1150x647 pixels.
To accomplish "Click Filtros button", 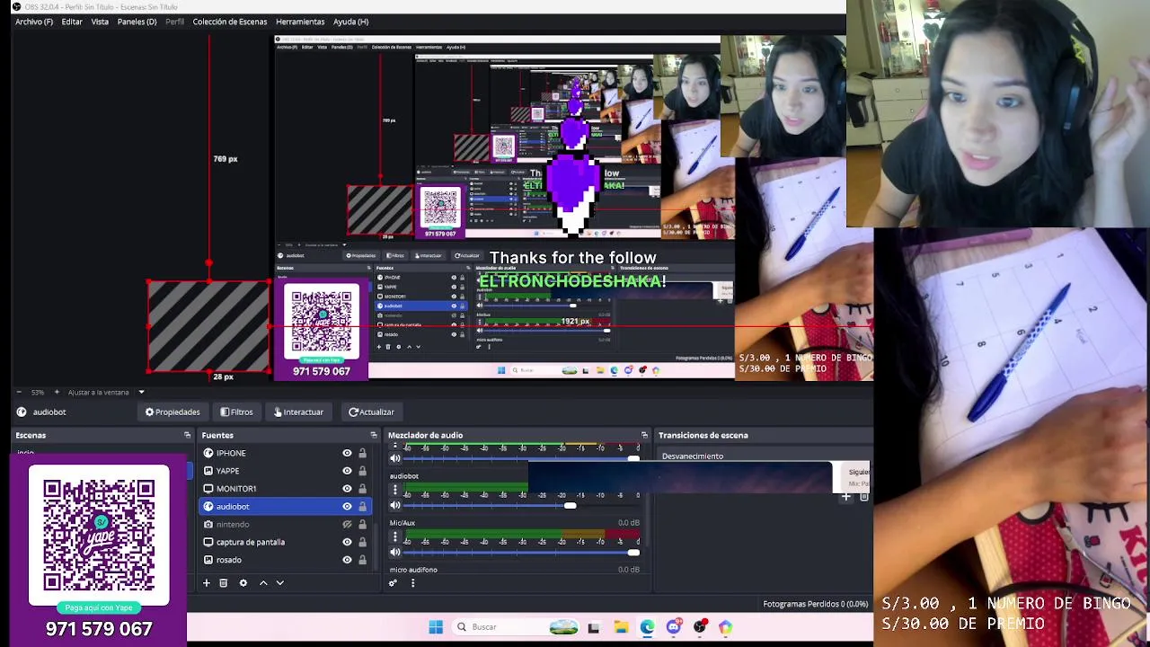I will click(237, 412).
